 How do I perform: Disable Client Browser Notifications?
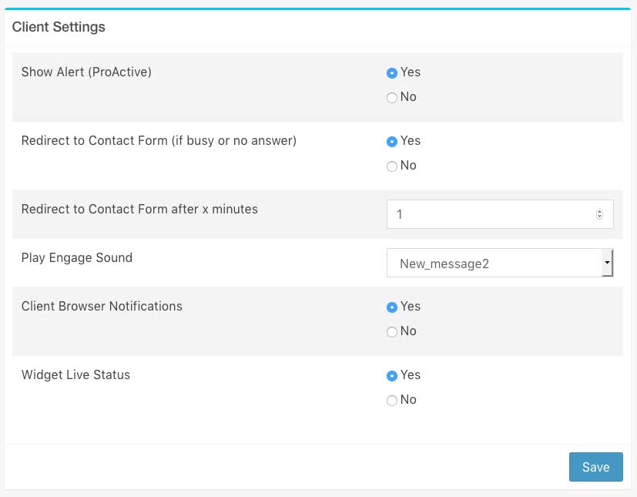pos(392,332)
